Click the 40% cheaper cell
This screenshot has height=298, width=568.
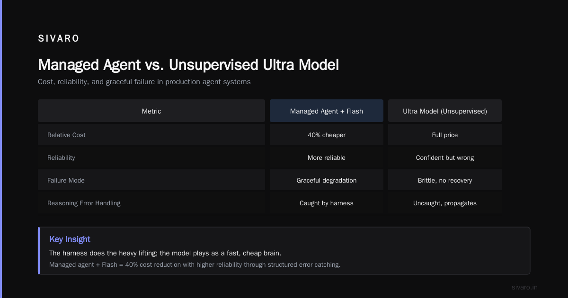pyautogui.click(x=327, y=135)
